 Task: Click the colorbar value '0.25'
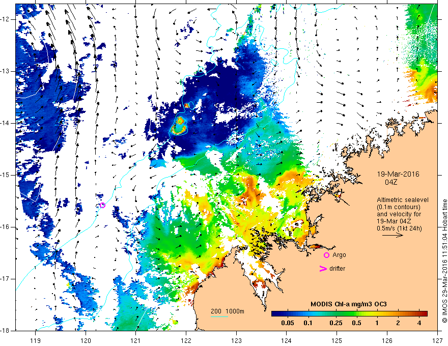click(336, 323)
